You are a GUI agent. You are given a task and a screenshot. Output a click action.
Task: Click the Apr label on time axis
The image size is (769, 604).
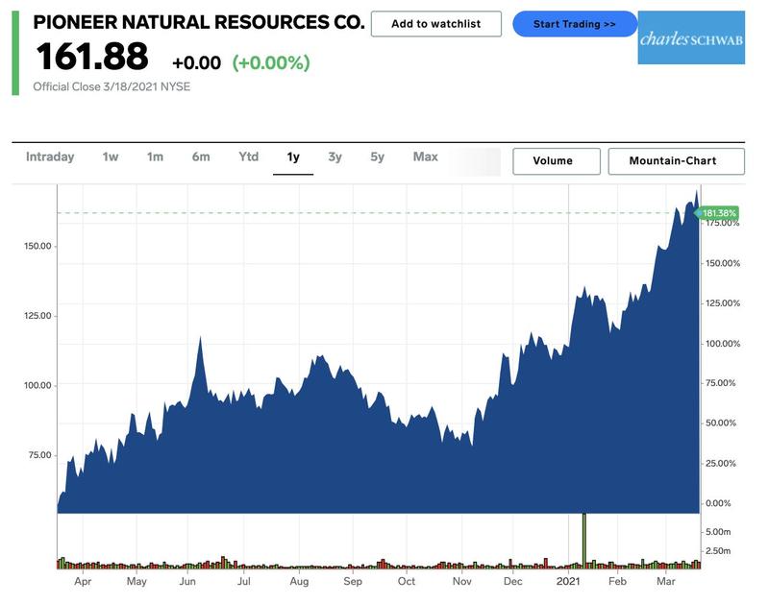tap(83, 582)
